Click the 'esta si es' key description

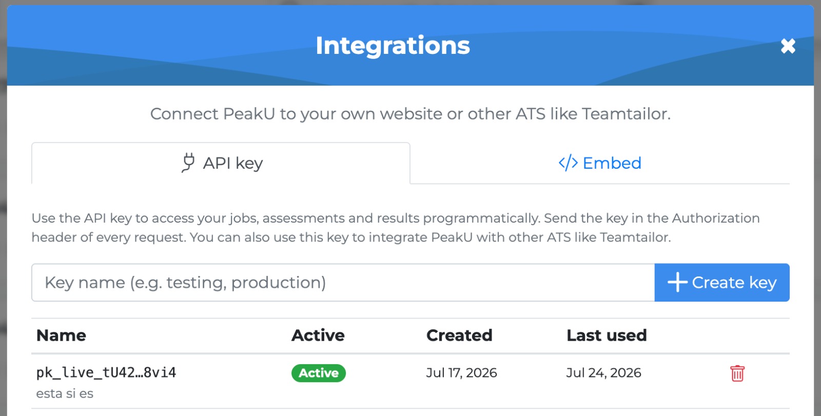click(65, 393)
